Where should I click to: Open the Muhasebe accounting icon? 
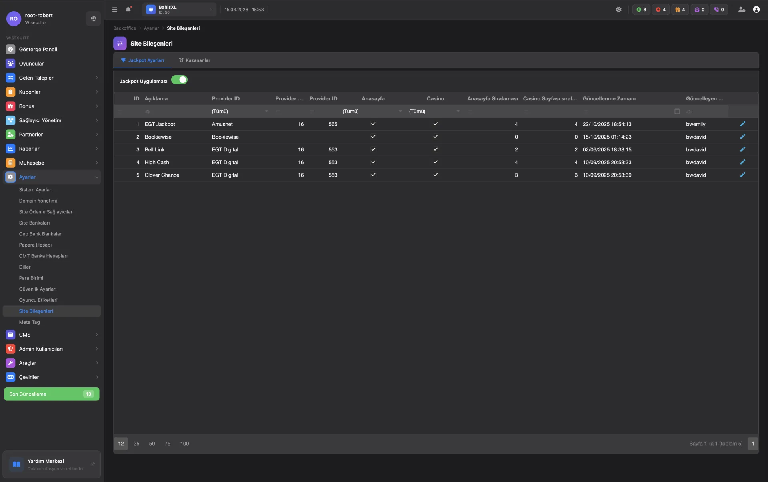tap(10, 163)
